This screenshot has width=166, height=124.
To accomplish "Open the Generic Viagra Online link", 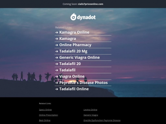I will pos(79,58).
